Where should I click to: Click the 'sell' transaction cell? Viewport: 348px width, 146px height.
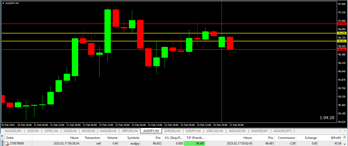pyautogui.click(x=98, y=144)
